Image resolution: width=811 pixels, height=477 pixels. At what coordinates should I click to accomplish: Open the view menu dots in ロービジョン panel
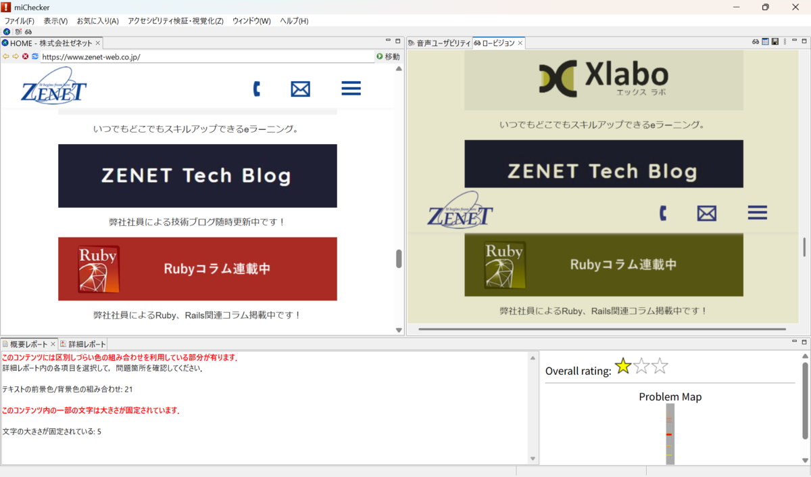[785, 42]
